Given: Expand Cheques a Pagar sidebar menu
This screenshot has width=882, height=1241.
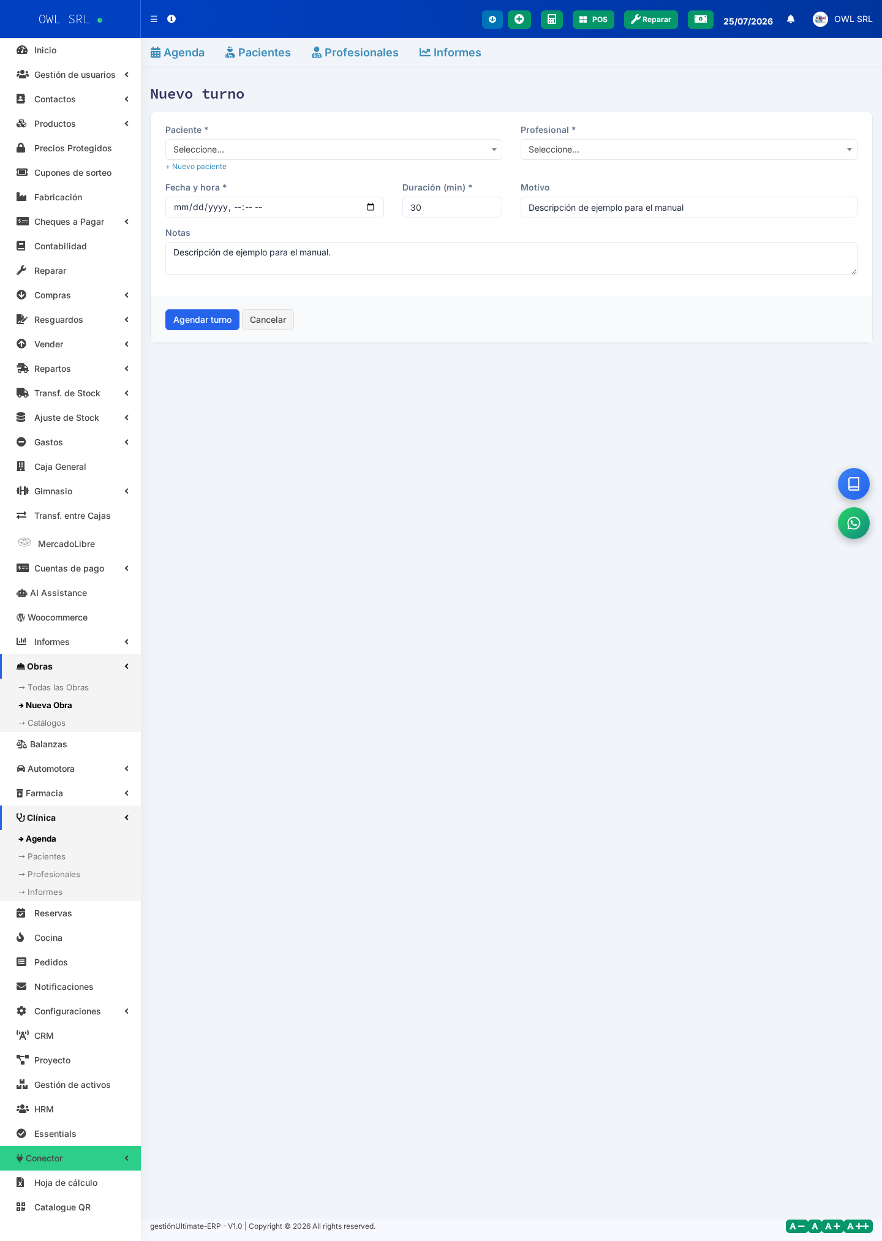Looking at the screenshot, I should point(70,222).
